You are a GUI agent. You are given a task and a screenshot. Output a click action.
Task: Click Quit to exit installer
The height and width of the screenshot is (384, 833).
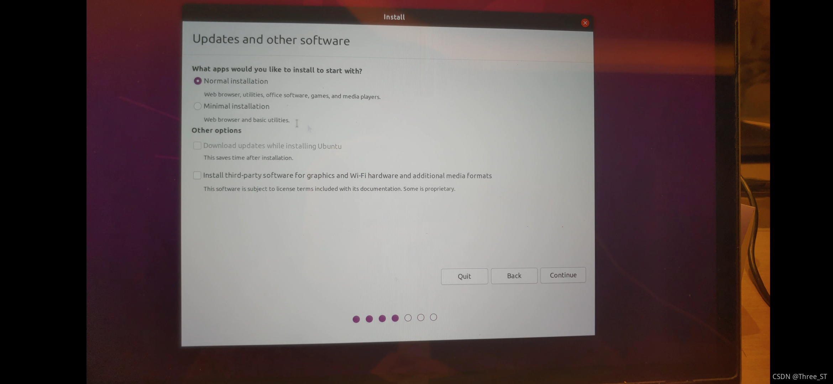pyautogui.click(x=464, y=276)
